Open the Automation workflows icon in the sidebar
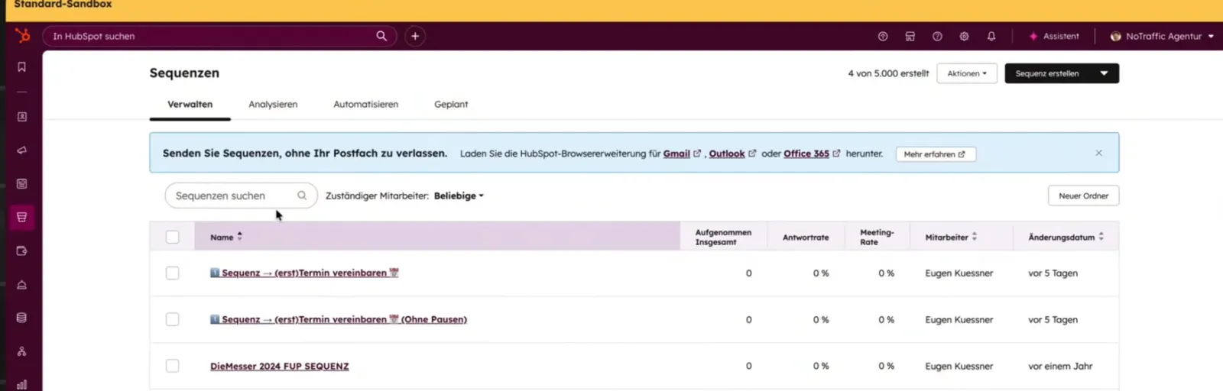1223x391 pixels. point(21,351)
